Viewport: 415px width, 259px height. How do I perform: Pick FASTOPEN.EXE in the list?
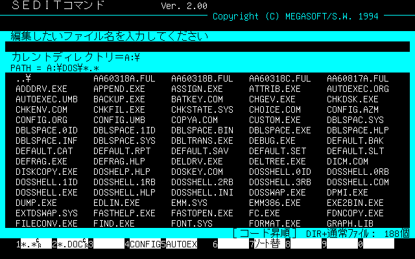pos(202,213)
